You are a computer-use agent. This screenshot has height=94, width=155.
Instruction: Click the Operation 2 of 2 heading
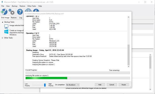point(32,33)
